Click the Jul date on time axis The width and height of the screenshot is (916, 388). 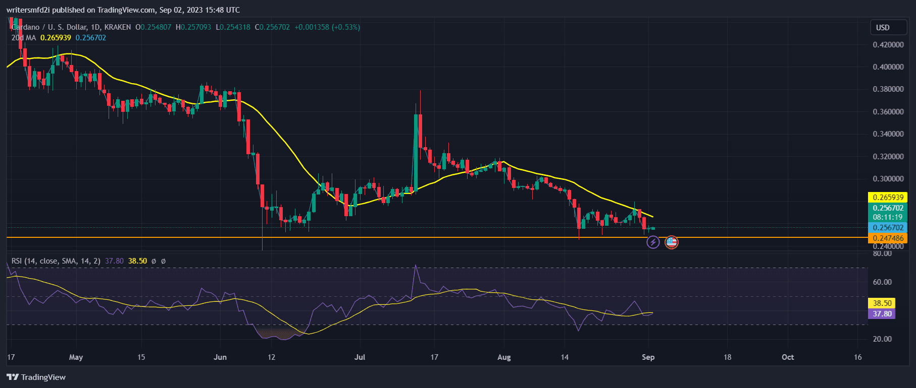click(x=360, y=357)
